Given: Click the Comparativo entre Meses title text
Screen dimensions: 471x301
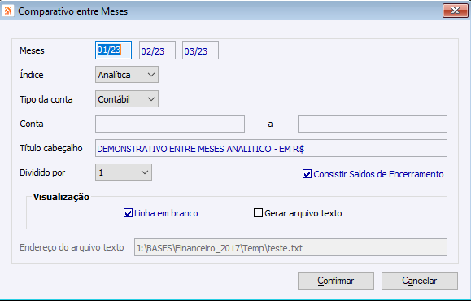Looking at the screenshot, I should [72, 11].
